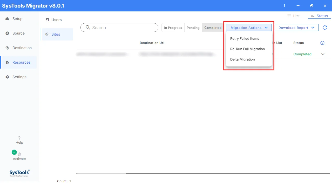Open the Sites section

click(58, 34)
